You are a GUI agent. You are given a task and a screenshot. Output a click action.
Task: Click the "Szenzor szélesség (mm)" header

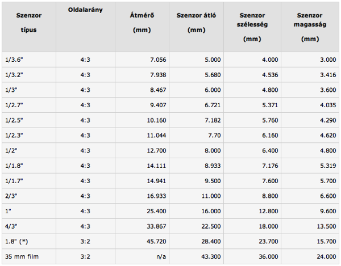tap(252, 27)
